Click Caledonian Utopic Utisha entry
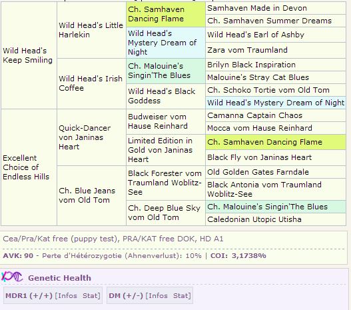 pos(254,219)
